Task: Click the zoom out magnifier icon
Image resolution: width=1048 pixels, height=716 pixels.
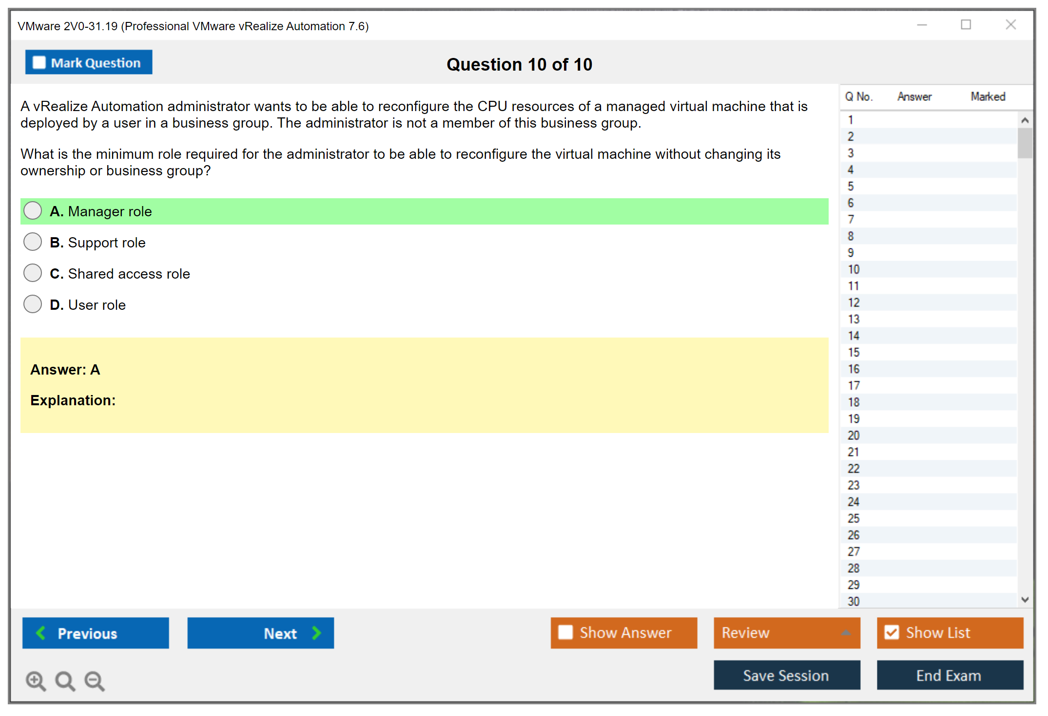Action: (x=94, y=680)
